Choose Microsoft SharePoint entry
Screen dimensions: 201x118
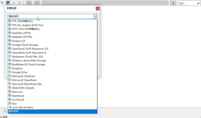pyautogui.click(x=53, y=80)
